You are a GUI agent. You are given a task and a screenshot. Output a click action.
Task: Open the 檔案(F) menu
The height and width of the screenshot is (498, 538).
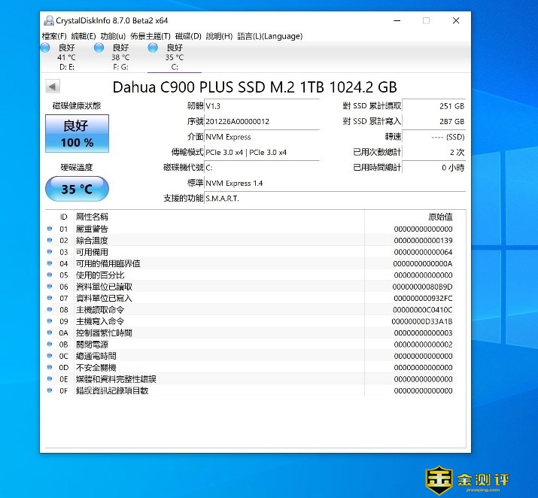point(54,36)
